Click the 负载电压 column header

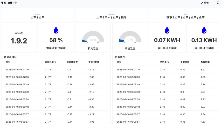164,62
